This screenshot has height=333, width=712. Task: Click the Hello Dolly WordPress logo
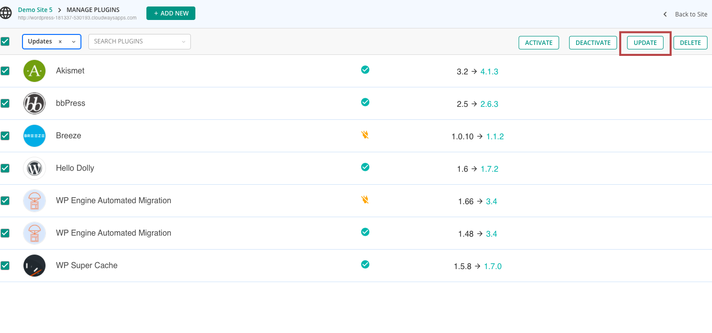[x=34, y=168]
